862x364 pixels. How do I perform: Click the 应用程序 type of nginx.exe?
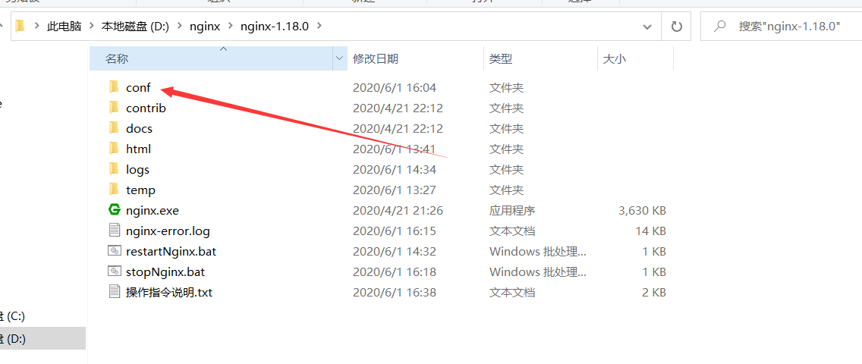tap(511, 210)
